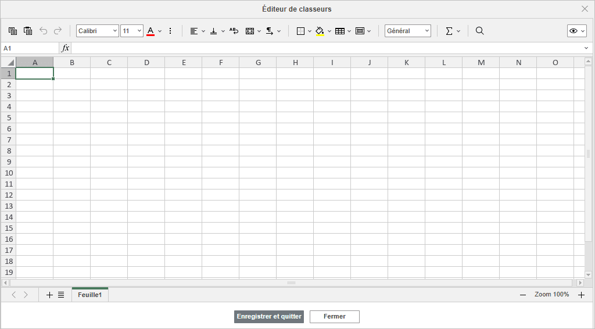
Task: Open the font size 11 dropdown
Action: pos(132,31)
